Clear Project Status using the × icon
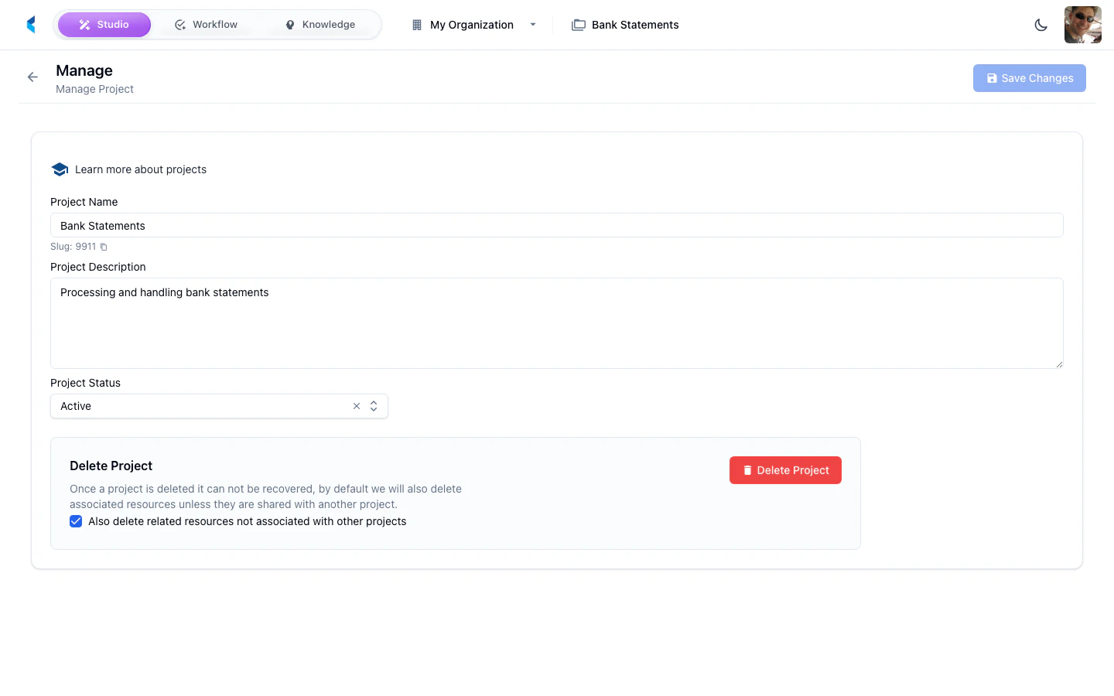 (x=357, y=405)
